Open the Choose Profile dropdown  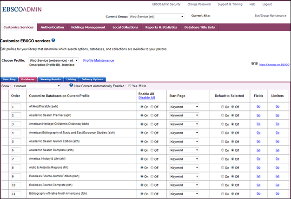coord(53,60)
